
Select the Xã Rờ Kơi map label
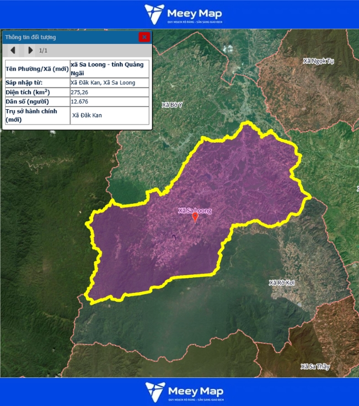point(281,282)
